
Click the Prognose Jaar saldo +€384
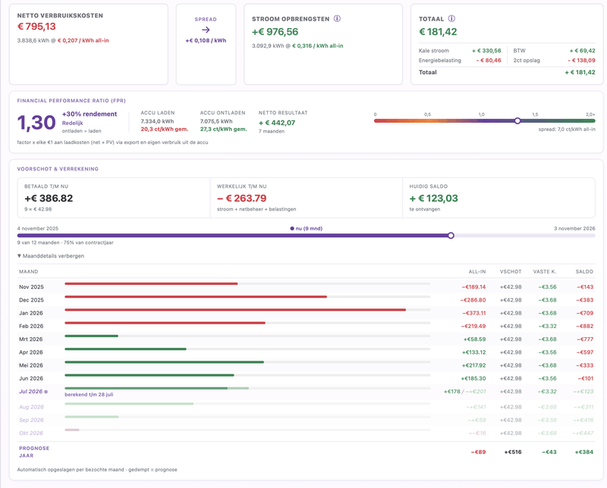[x=584, y=452]
